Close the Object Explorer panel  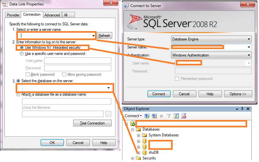(x=248, y=109)
